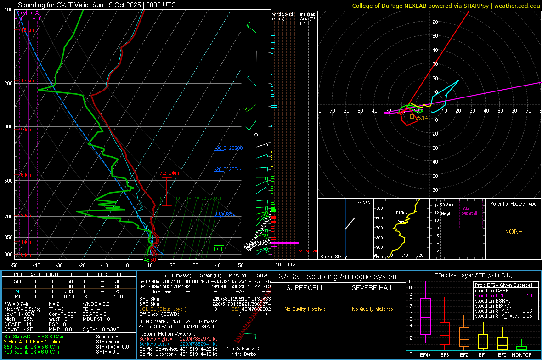The width and height of the screenshot is (542, 360).
Task: Click the -20 C=20544' level label
Action: pos(229,169)
